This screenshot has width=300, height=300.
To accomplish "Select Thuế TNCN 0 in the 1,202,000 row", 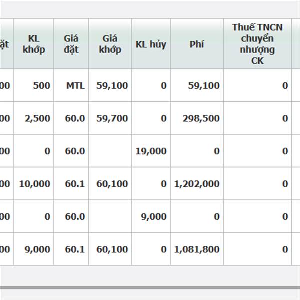I will point(257,183).
